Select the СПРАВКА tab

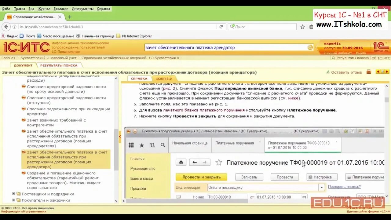pos(139,79)
